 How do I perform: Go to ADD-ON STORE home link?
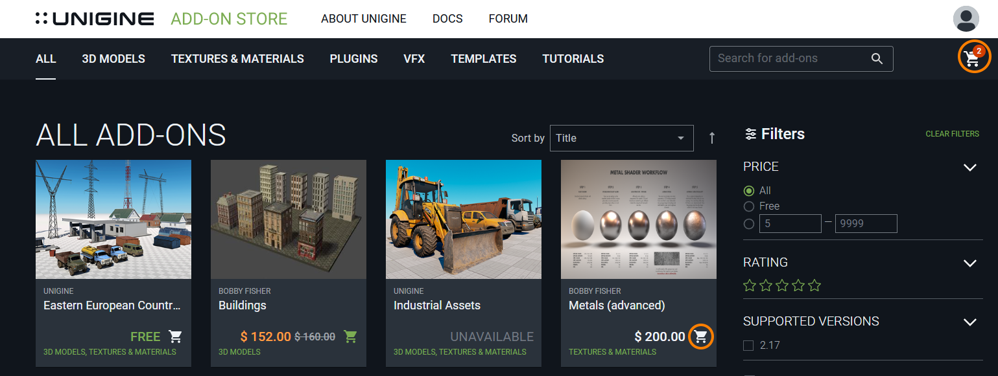coord(229,19)
